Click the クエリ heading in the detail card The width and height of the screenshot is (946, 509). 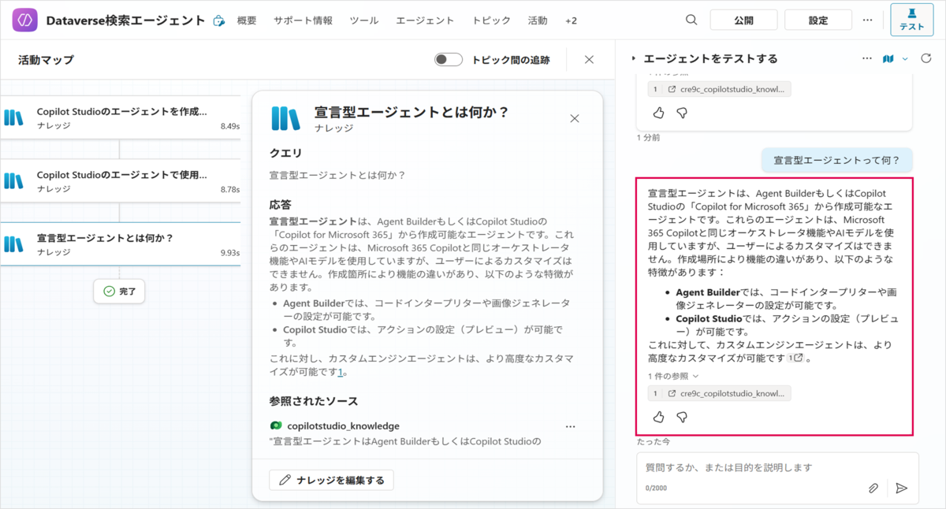click(285, 153)
